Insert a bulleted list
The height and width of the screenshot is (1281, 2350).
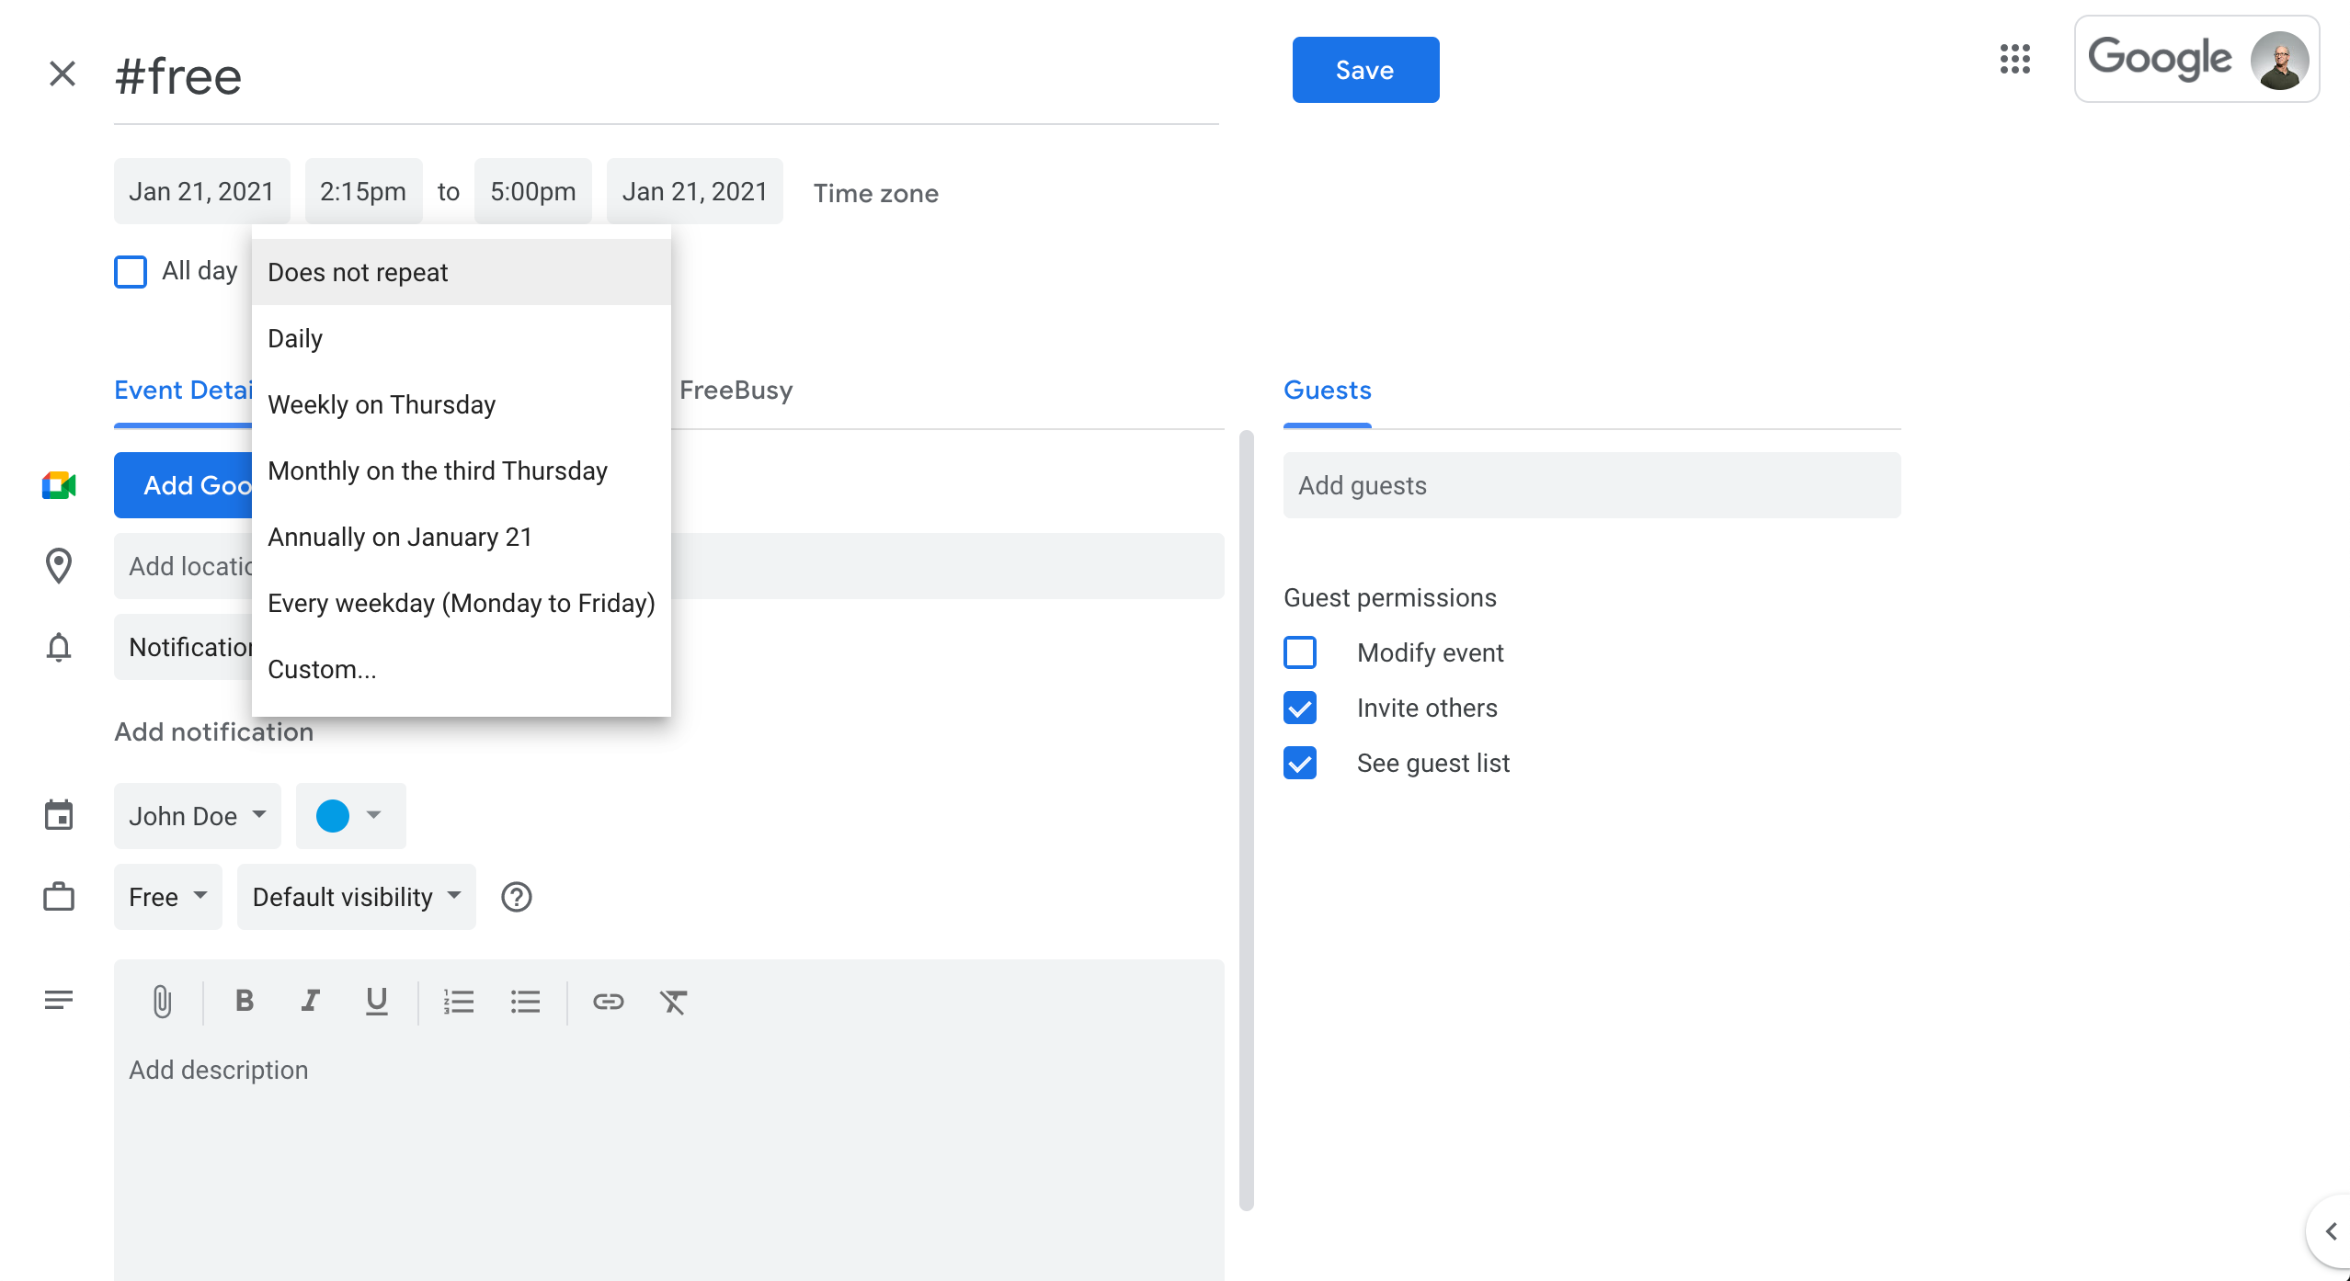(525, 1001)
